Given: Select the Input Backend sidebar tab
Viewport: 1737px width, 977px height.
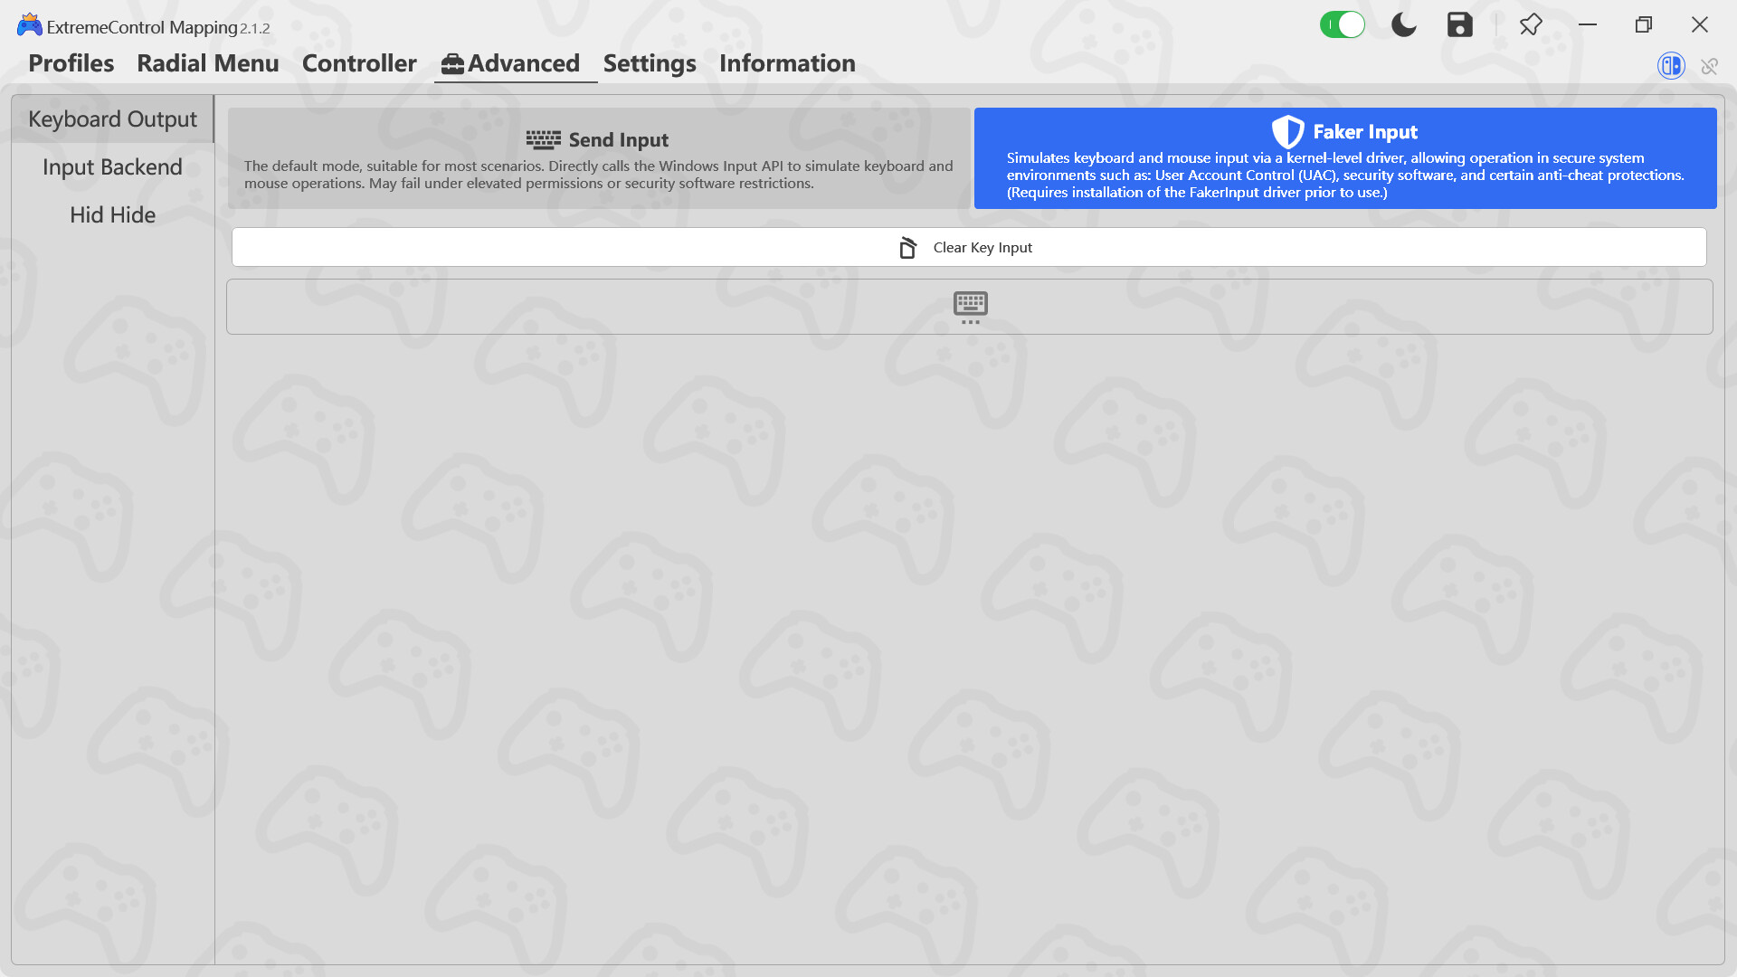Looking at the screenshot, I should click(x=111, y=166).
